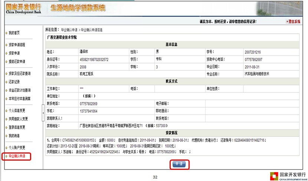View 还款记录 from the sidebar
The height and width of the screenshot is (181, 308).
pos(14,82)
